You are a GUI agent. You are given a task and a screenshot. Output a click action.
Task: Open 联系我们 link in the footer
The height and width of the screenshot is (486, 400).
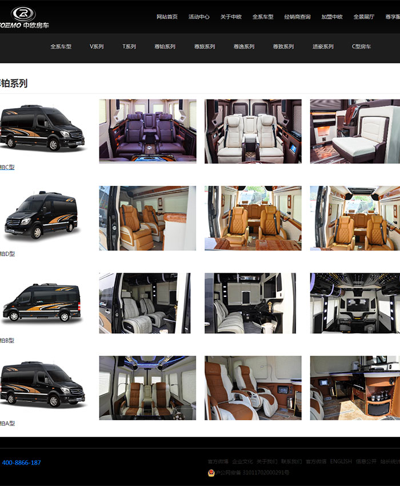[291, 461]
